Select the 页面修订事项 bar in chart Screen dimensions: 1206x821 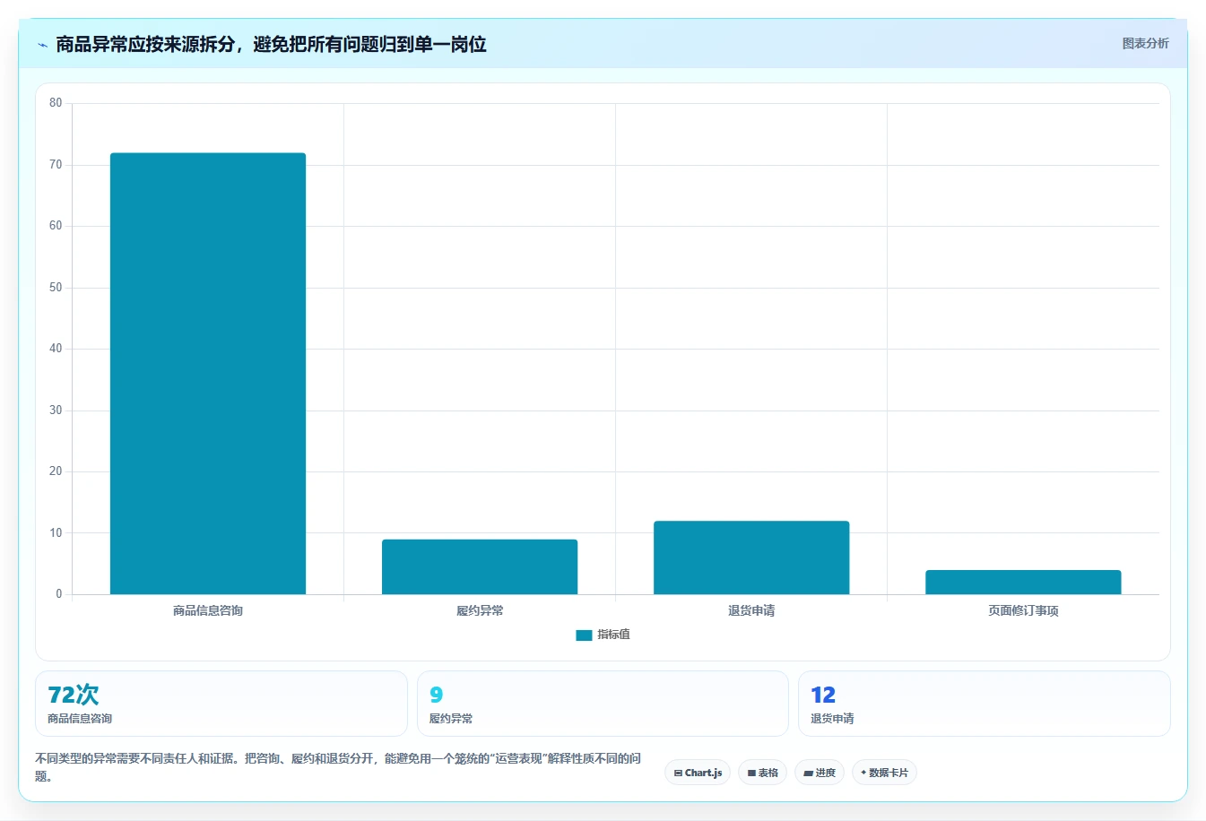[x=1023, y=582]
